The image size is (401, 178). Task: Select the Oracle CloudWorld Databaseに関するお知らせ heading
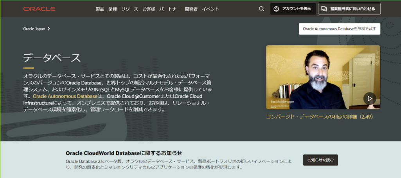pos(124,153)
